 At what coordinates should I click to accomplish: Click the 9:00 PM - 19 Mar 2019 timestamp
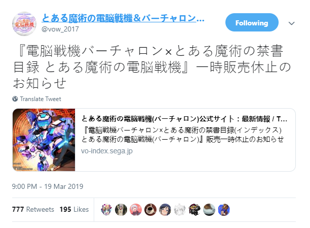48,186
